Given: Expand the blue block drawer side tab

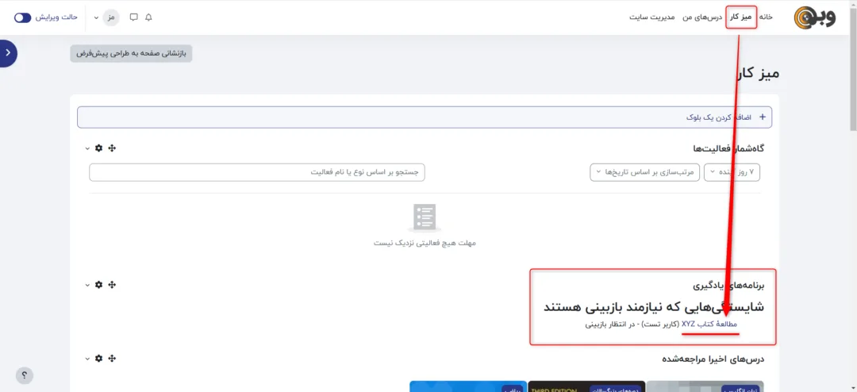Looking at the screenshot, I should tap(8, 52).
